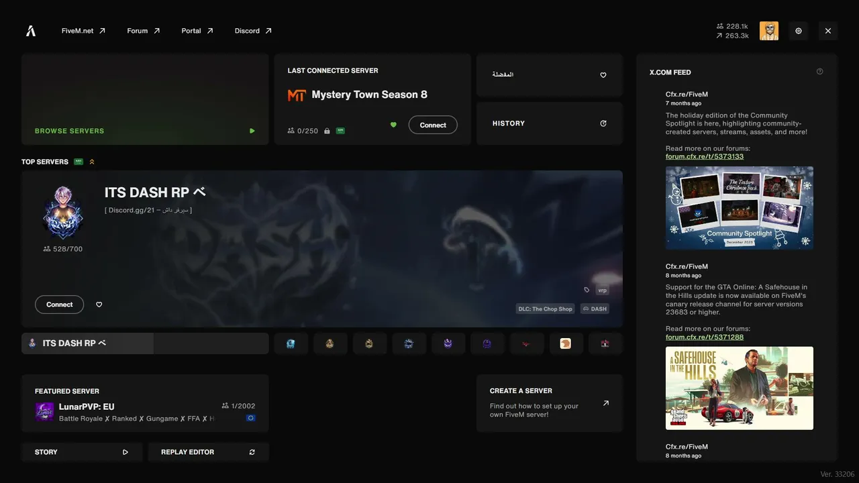Screen dimensions: 859x483
Task: Click the ITS DASH RP server title
Action: click(154, 193)
